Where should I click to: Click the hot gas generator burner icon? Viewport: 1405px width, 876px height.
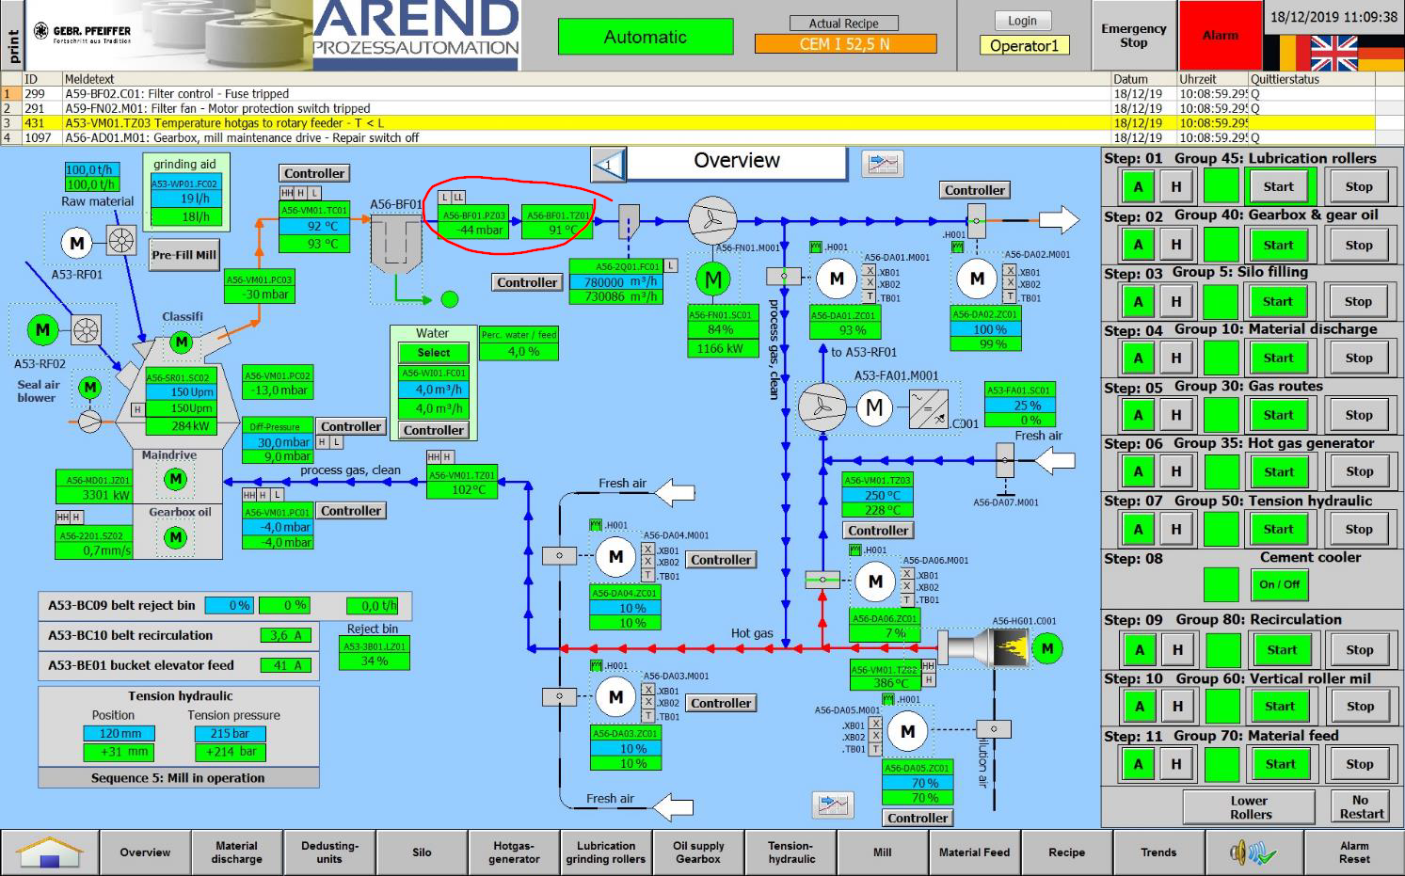coord(986,646)
